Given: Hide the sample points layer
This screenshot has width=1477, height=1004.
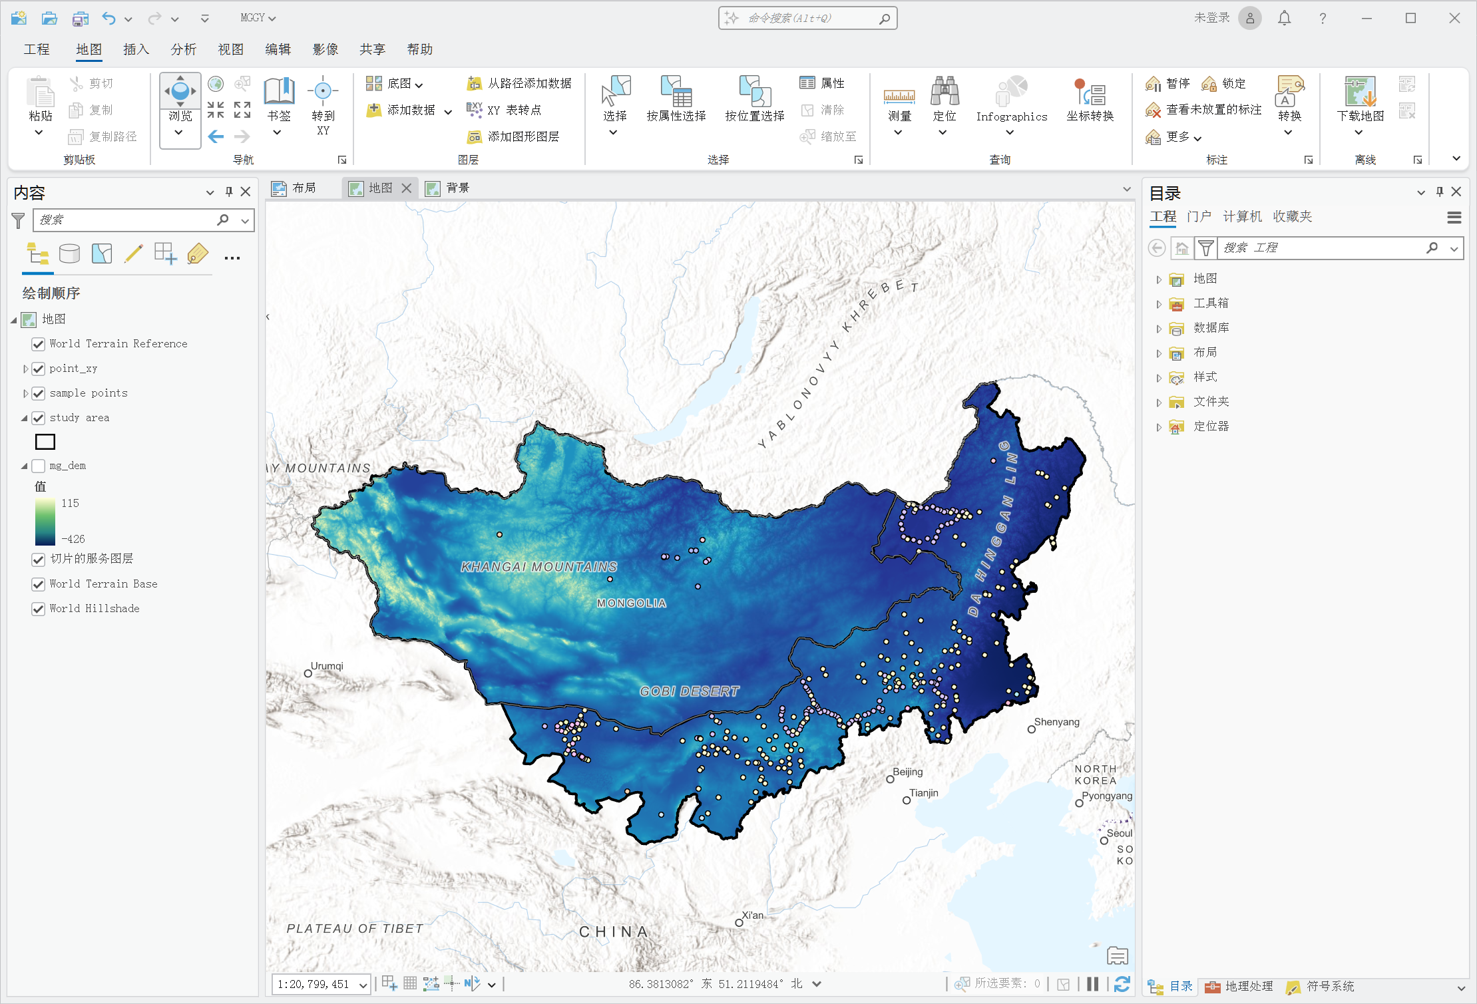Looking at the screenshot, I should pos(39,393).
